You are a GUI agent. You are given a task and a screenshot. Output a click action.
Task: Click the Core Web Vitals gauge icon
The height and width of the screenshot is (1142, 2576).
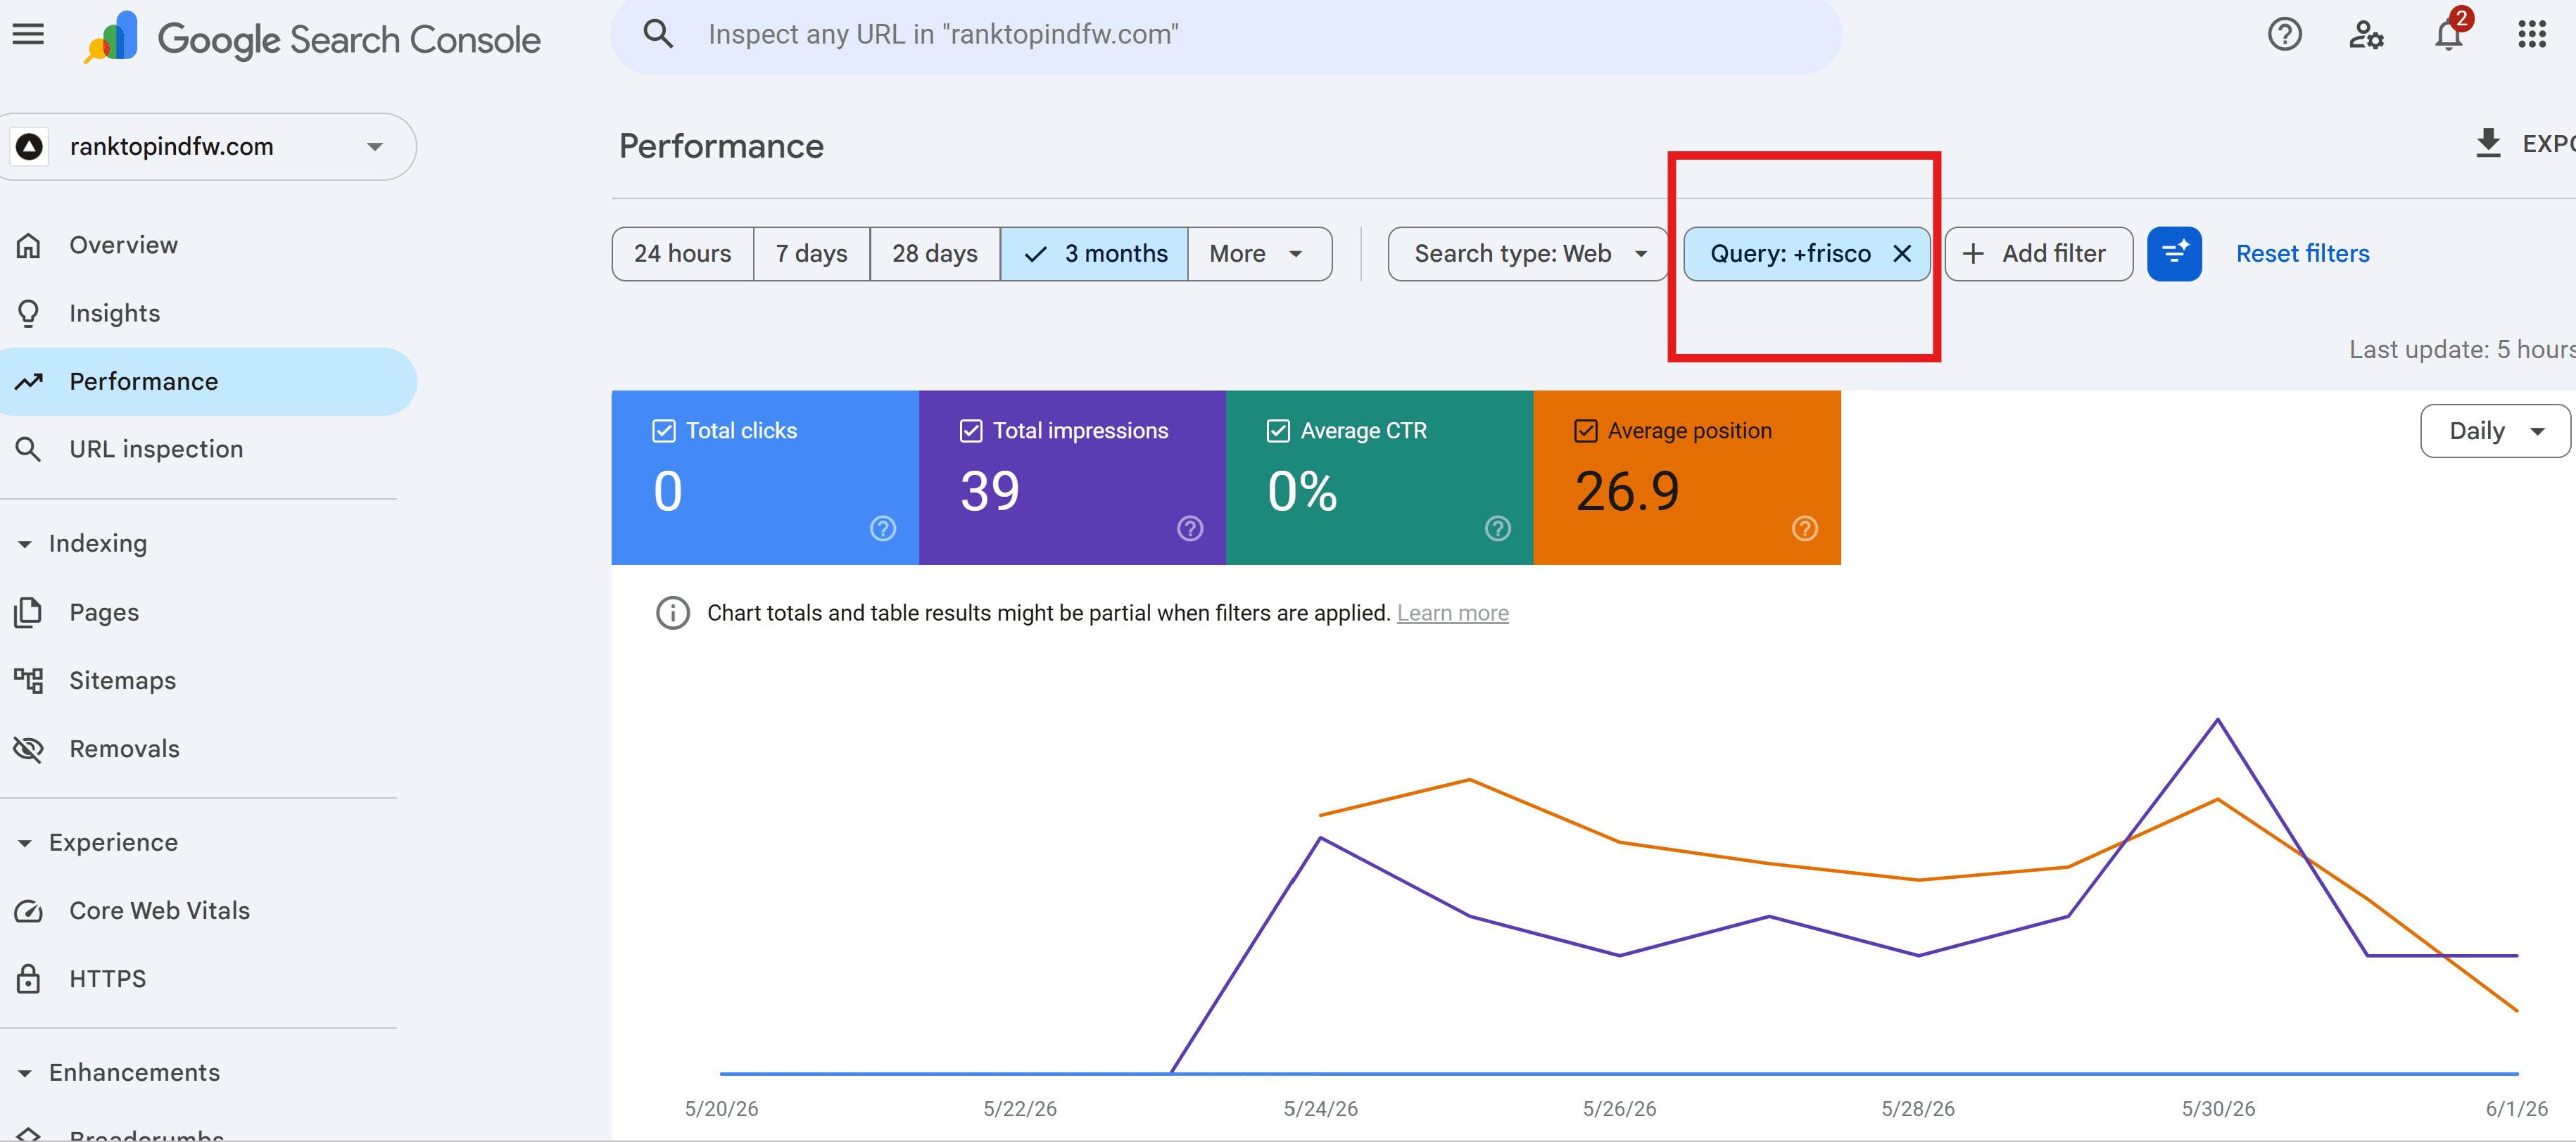tap(28, 910)
